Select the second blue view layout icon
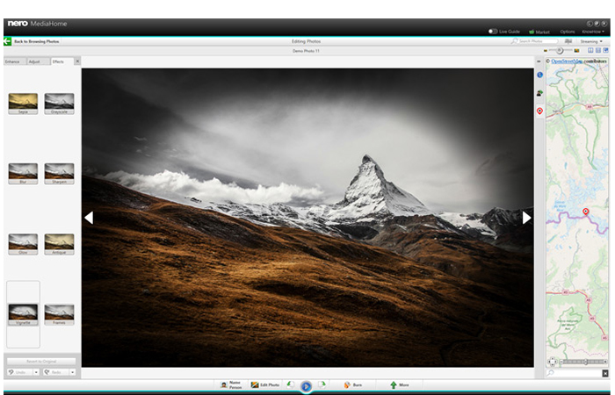The image size is (615, 395). (598, 51)
